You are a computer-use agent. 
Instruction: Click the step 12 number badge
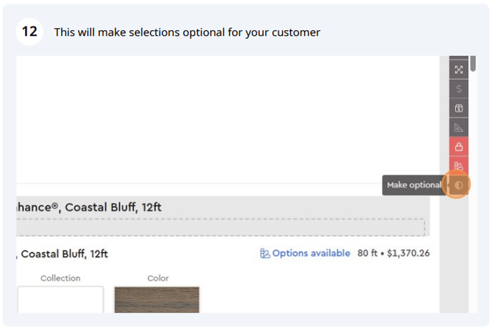click(x=29, y=32)
